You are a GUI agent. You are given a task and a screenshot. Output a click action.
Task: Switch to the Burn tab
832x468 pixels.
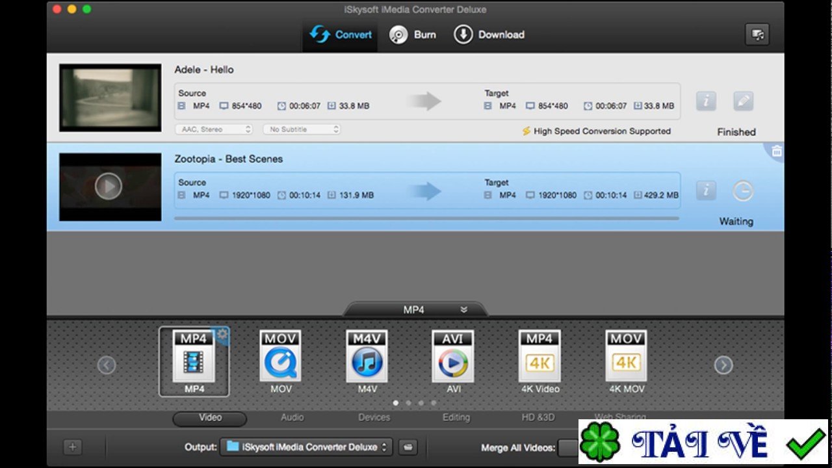[413, 35]
